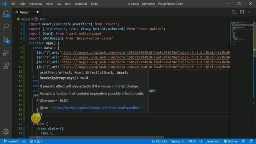
Task: Open the View menu
Action: click(49, 4)
